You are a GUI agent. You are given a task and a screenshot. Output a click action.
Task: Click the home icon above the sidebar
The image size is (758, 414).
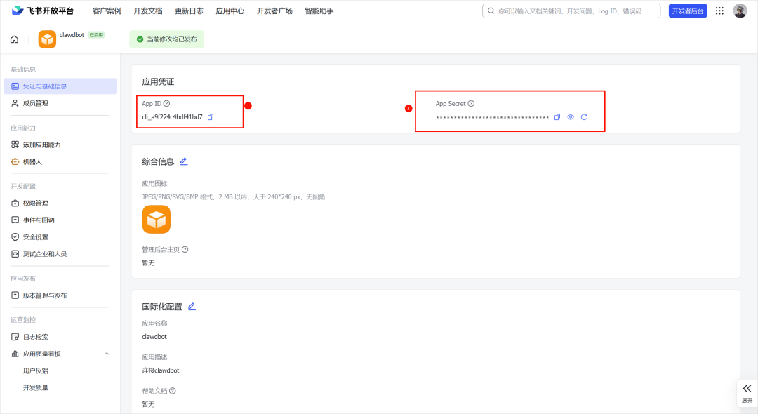(x=14, y=39)
